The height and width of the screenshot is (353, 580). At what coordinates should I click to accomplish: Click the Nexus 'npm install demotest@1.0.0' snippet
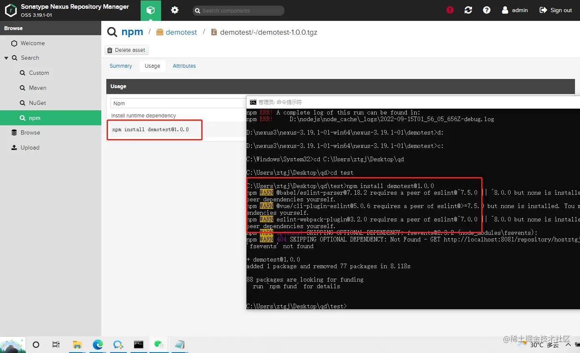tap(151, 130)
